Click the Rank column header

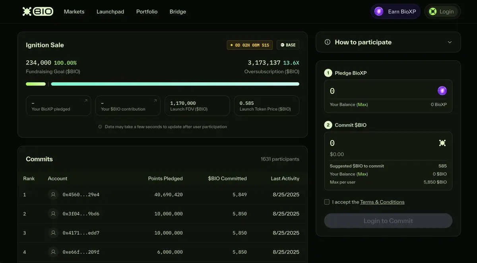coord(29,178)
